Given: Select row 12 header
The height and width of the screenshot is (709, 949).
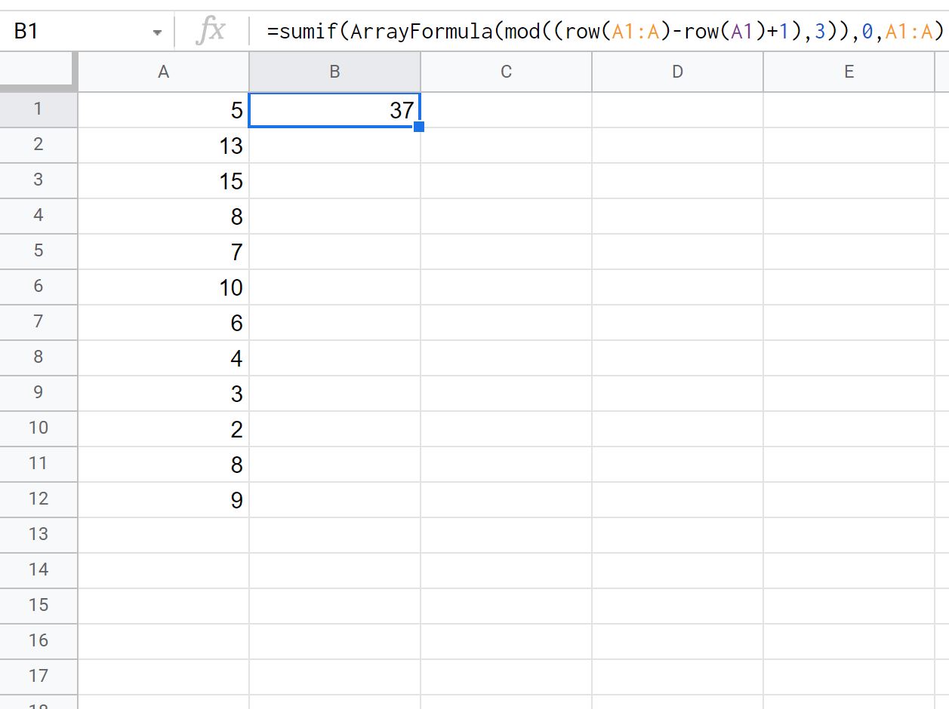Looking at the screenshot, I should coord(39,500).
